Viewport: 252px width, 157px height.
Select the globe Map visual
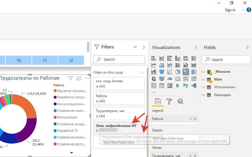pyautogui.click(x=154, y=79)
